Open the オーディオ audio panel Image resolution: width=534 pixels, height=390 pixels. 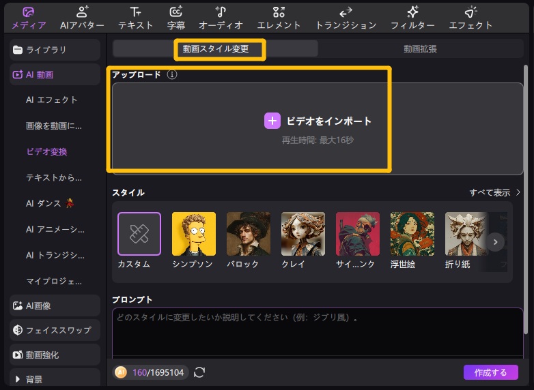221,18
